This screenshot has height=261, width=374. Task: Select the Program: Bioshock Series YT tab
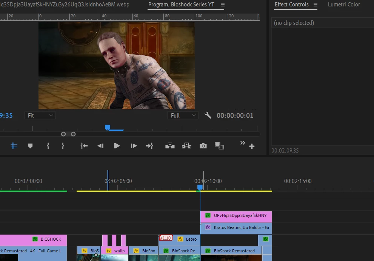pyautogui.click(x=181, y=5)
